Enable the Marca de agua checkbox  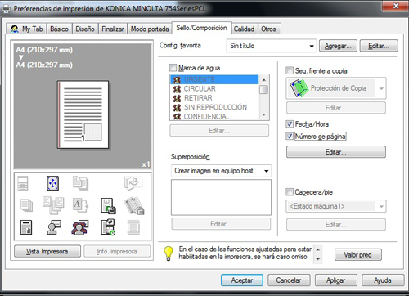coord(173,67)
